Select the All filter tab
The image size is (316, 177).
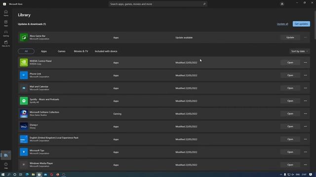click(26, 51)
